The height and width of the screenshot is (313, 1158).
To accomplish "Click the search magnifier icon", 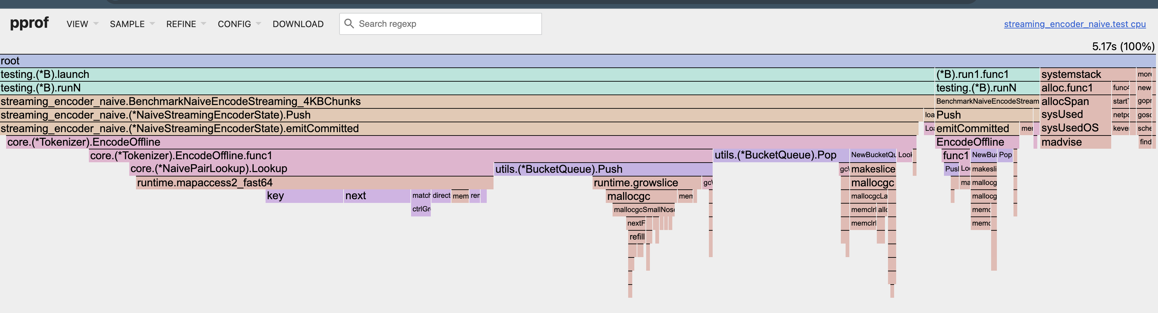I will point(349,23).
